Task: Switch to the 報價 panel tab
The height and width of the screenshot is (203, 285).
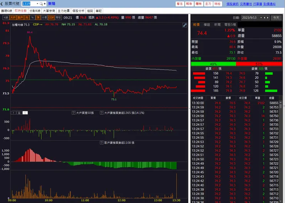Action: click(x=196, y=25)
